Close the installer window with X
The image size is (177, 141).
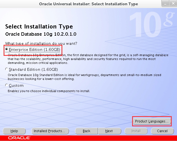[173, 4]
